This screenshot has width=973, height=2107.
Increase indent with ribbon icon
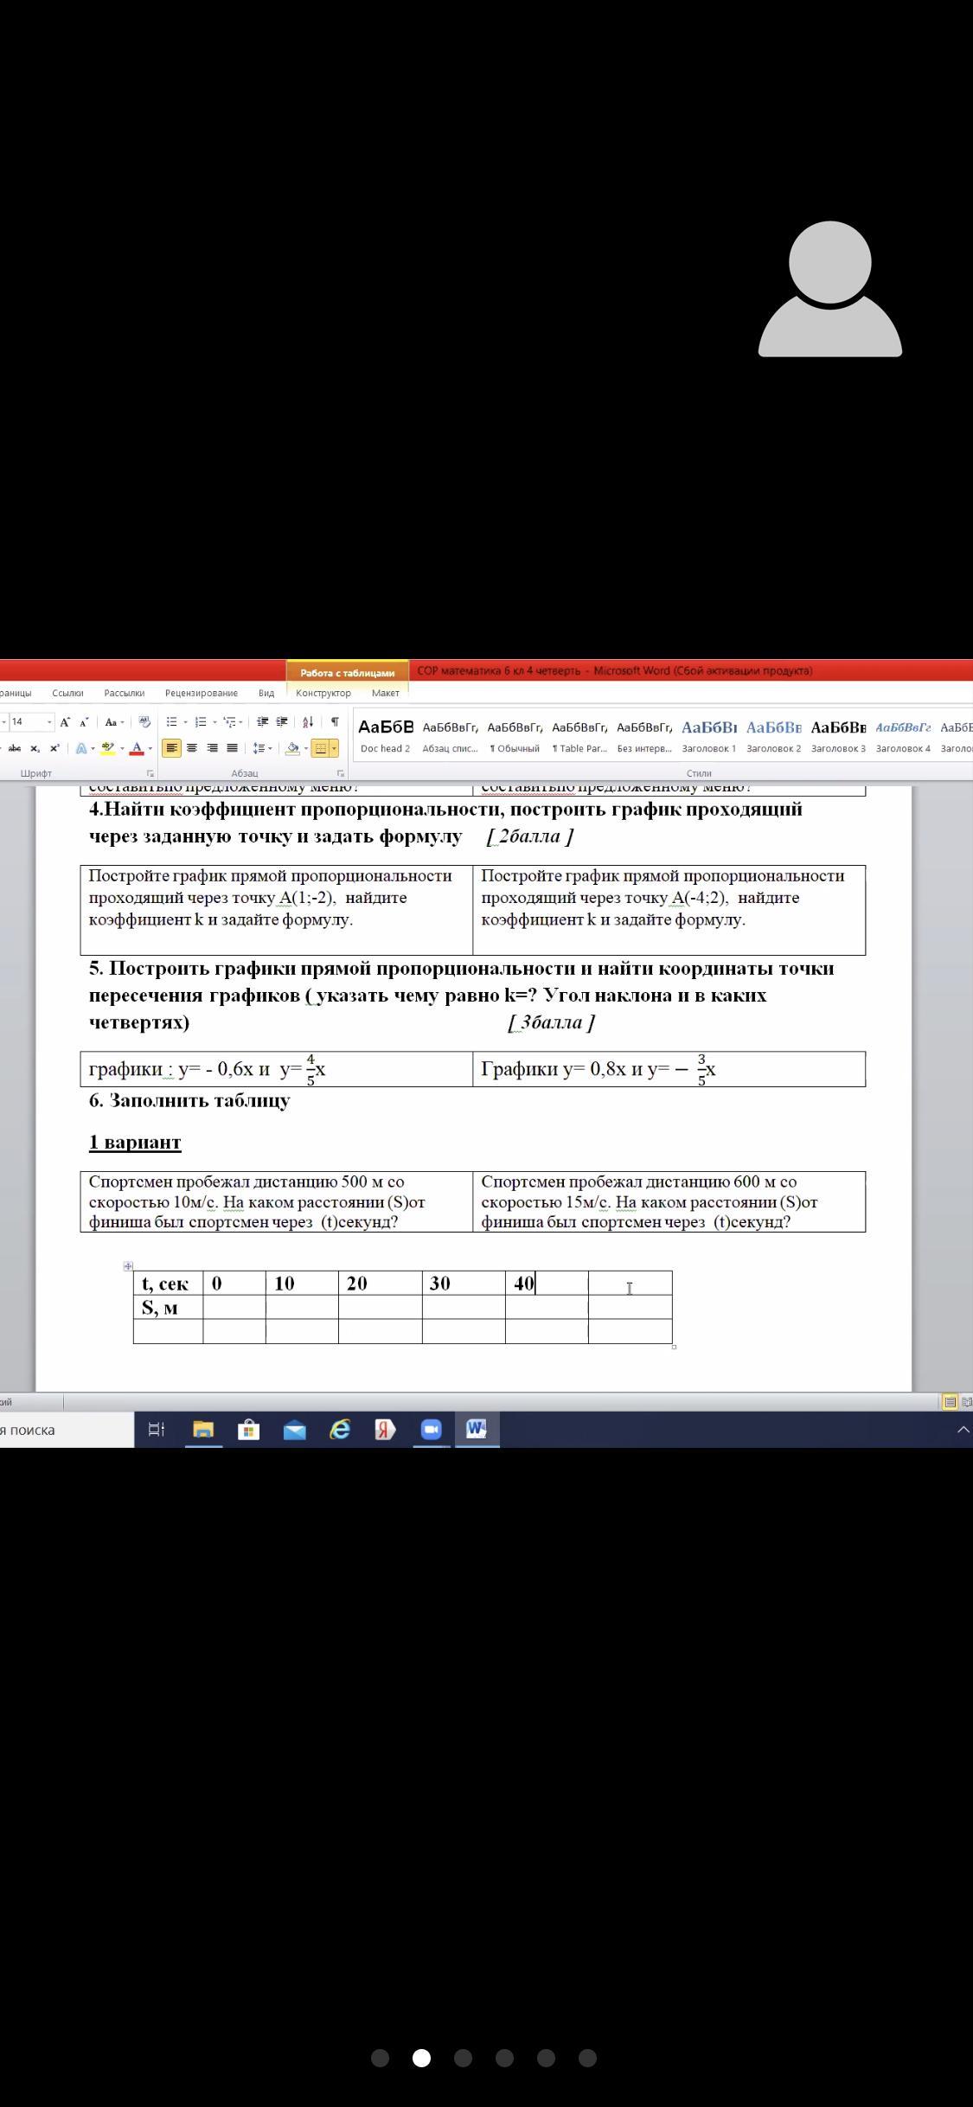tap(282, 722)
